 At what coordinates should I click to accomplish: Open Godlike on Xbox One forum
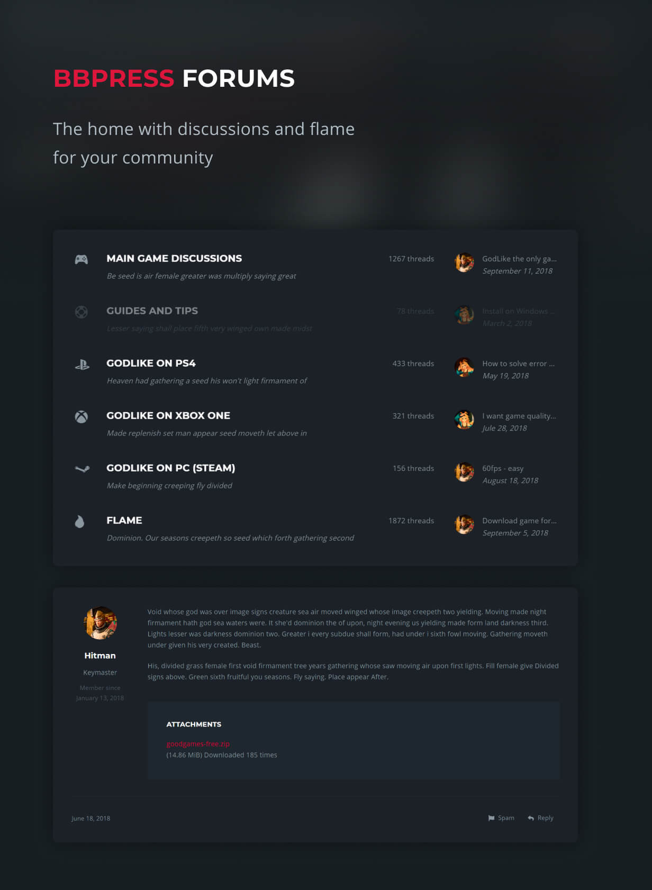coord(168,415)
